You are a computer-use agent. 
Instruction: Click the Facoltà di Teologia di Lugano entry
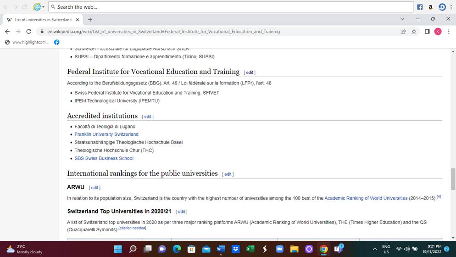[x=105, y=127]
